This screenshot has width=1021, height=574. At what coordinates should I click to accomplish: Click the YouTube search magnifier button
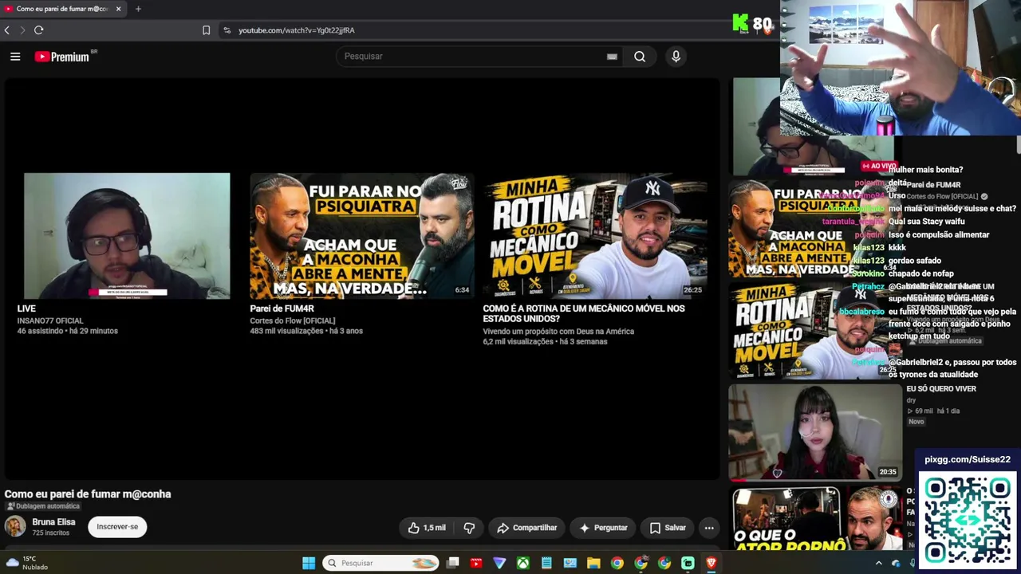[x=640, y=57]
